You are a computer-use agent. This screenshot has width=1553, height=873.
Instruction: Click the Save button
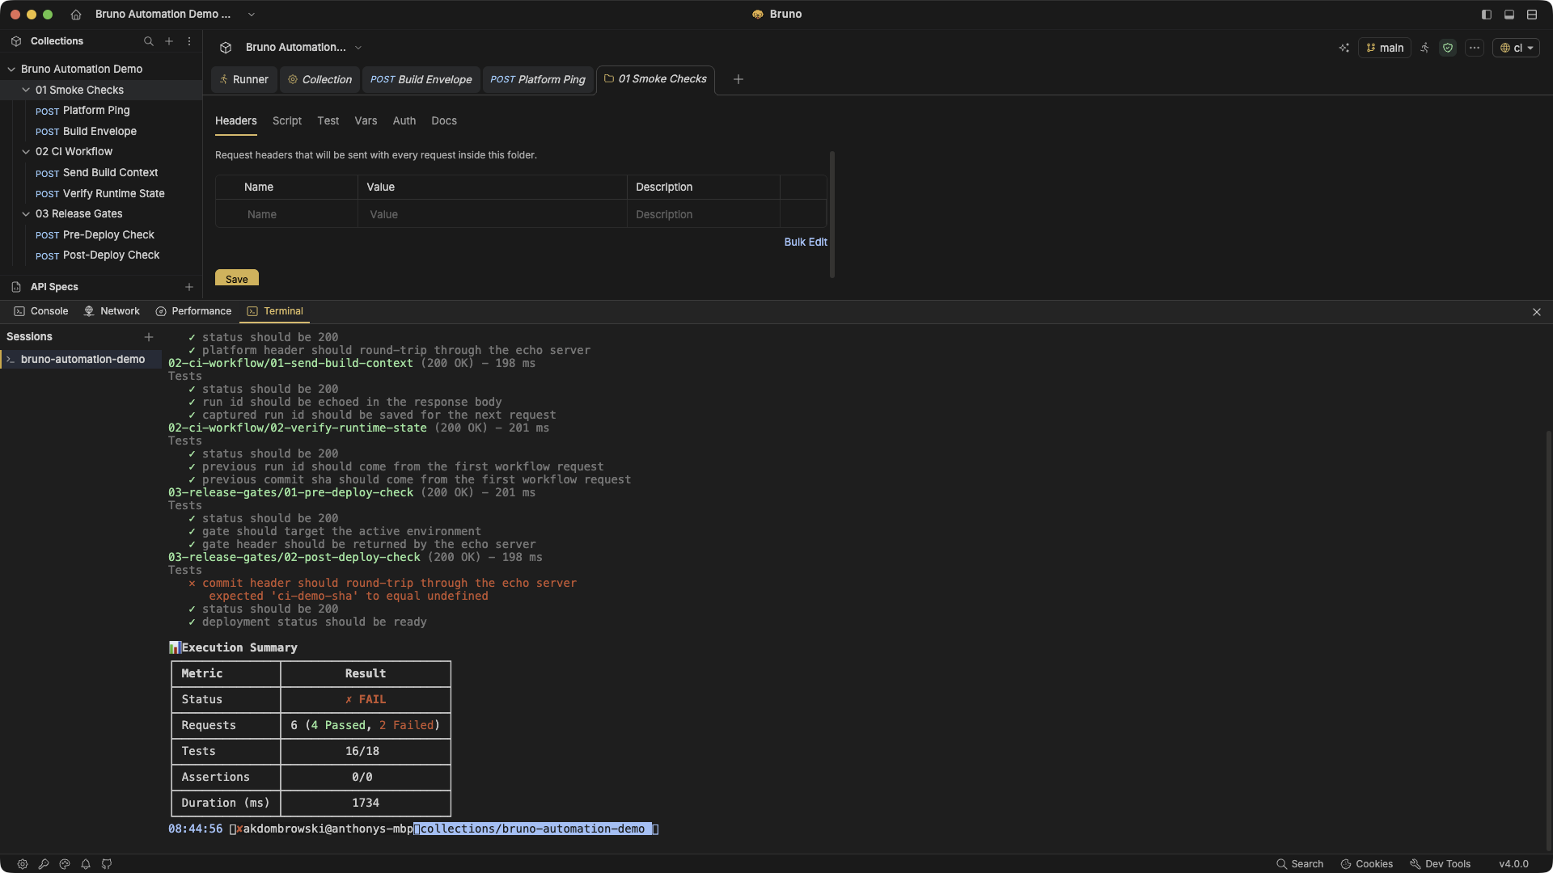point(237,278)
